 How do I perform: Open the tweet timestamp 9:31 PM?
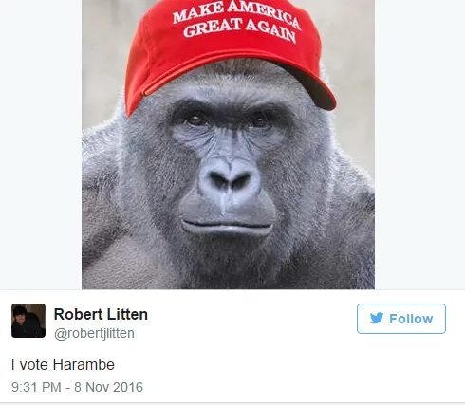click(36, 387)
